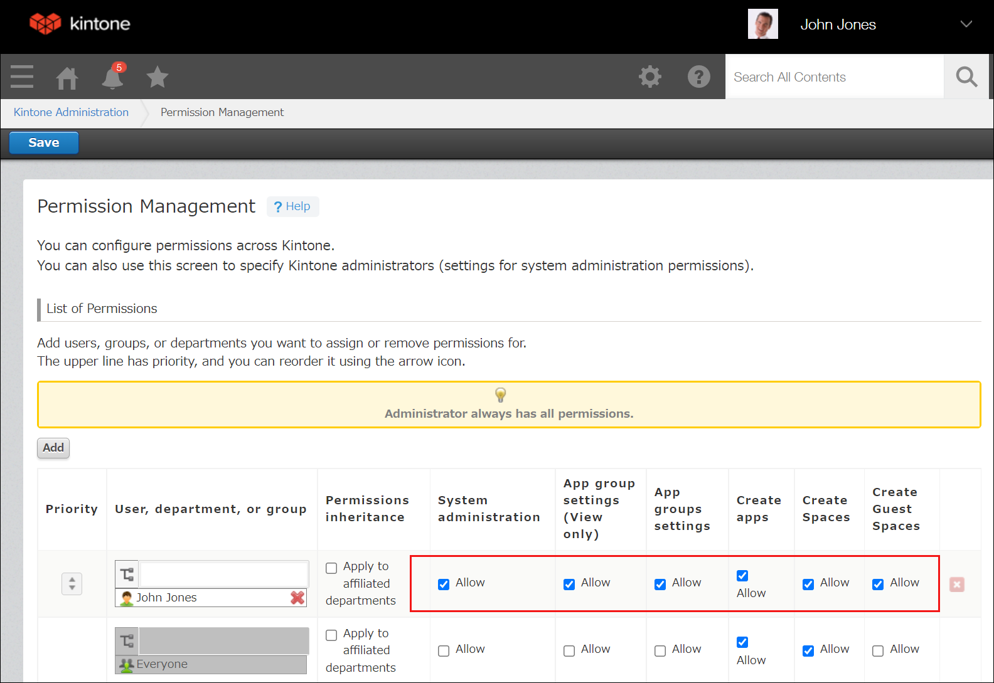This screenshot has height=683, width=994.
Task: Go to the Home portal icon
Action: click(x=67, y=78)
